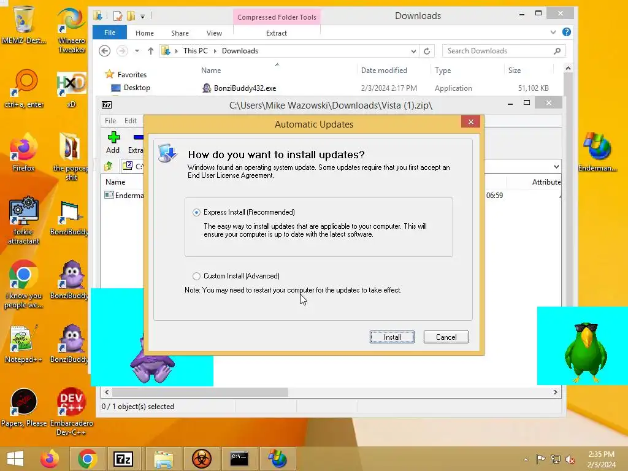Open the xD HxD desktop shortcut
The height and width of the screenshot is (471, 628).
pos(71,89)
